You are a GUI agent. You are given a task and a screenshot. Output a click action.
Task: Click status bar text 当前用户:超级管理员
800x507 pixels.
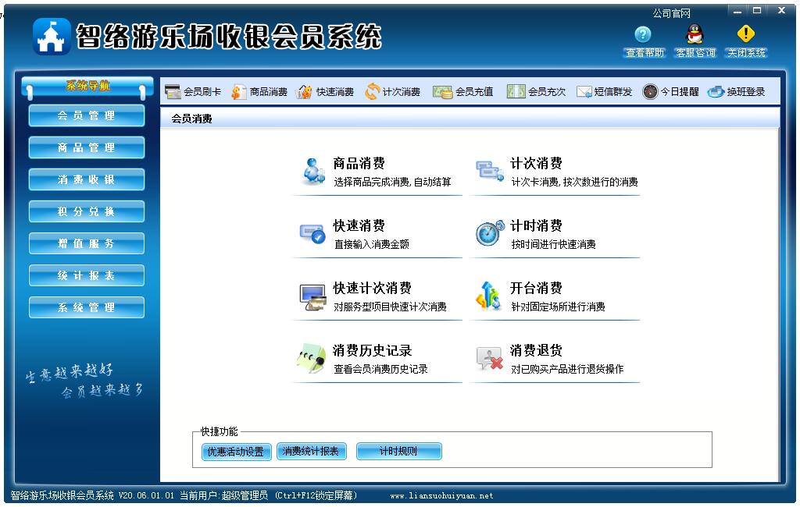pos(223,495)
